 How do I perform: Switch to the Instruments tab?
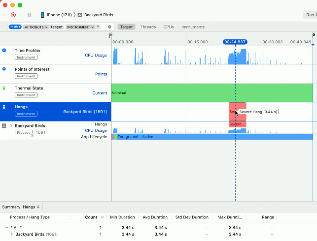coord(193,27)
